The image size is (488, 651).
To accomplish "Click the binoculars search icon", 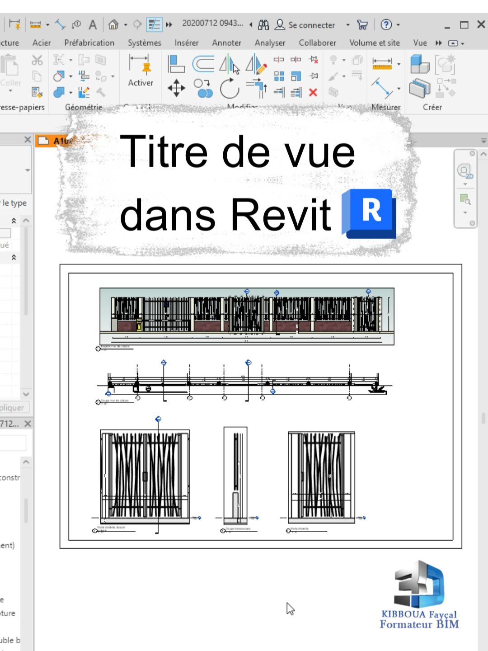I will [x=263, y=25].
